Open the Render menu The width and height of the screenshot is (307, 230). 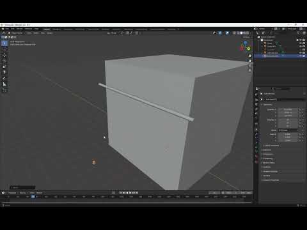click(20, 29)
